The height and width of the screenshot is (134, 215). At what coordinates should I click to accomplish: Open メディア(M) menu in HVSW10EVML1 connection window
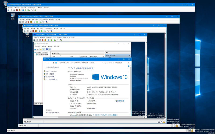23,8
